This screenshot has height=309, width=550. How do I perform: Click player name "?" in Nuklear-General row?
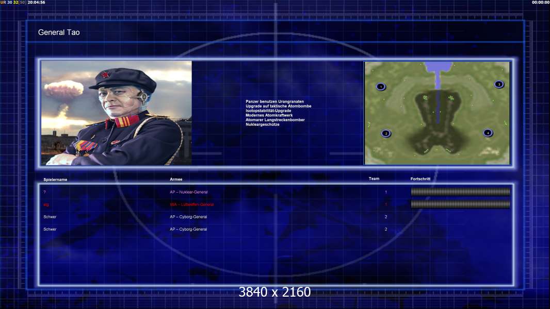44,192
